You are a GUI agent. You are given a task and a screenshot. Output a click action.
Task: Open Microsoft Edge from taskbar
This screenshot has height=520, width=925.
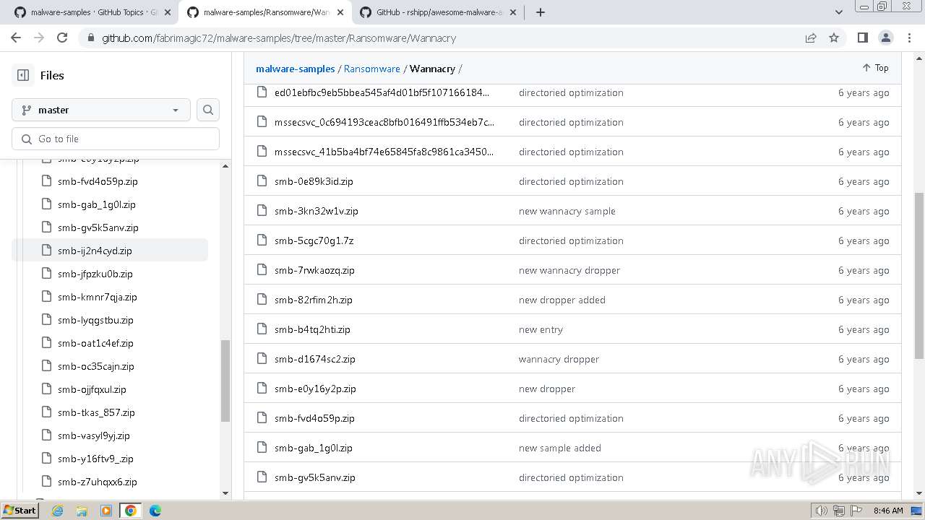click(x=155, y=511)
